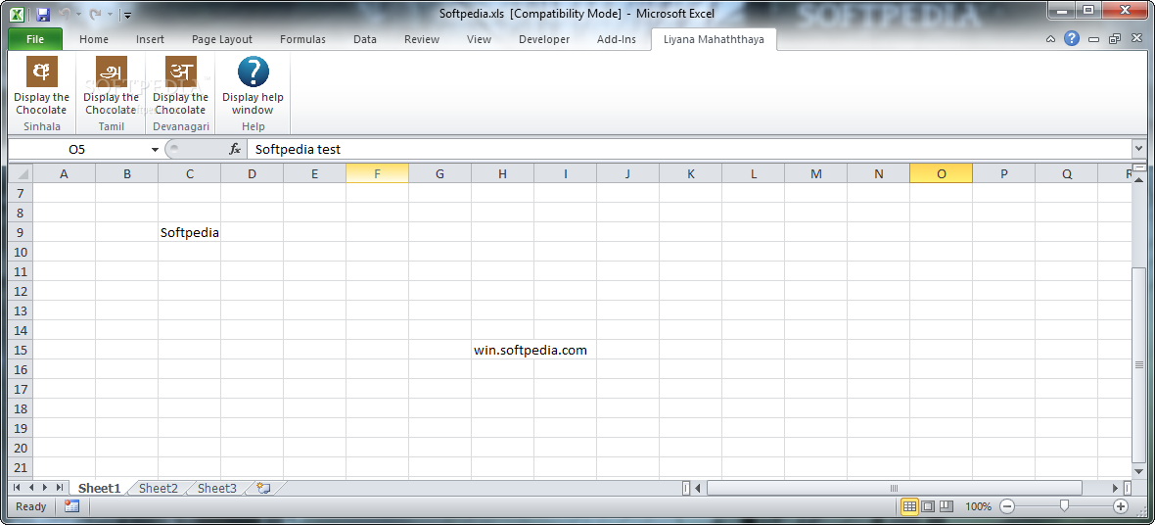Image resolution: width=1155 pixels, height=525 pixels.
Task: Go to the next sheet tab arrow
Action: click(45, 488)
